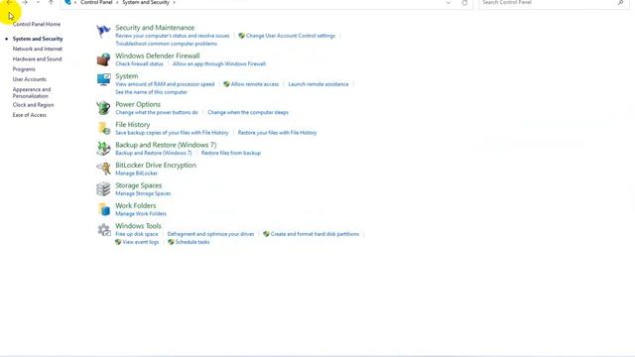Click the refresh button beside address bar
This screenshot has height=357, width=635.
[x=464, y=2]
